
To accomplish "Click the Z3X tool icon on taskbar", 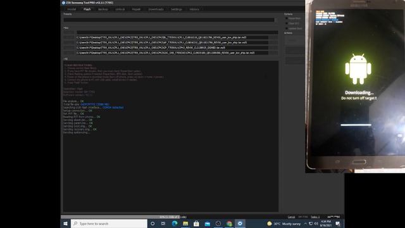I will point(240,224).
